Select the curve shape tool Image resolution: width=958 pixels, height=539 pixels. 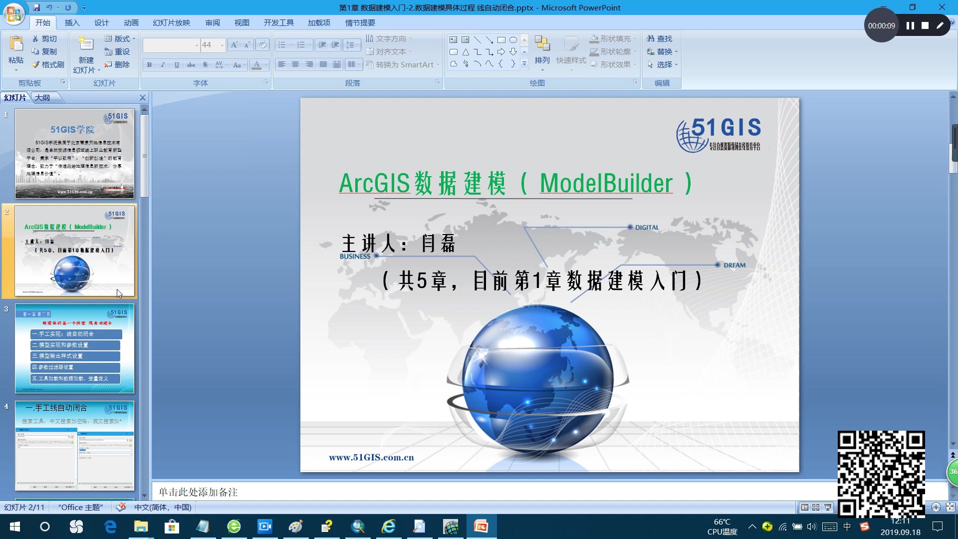coord(489,64)
